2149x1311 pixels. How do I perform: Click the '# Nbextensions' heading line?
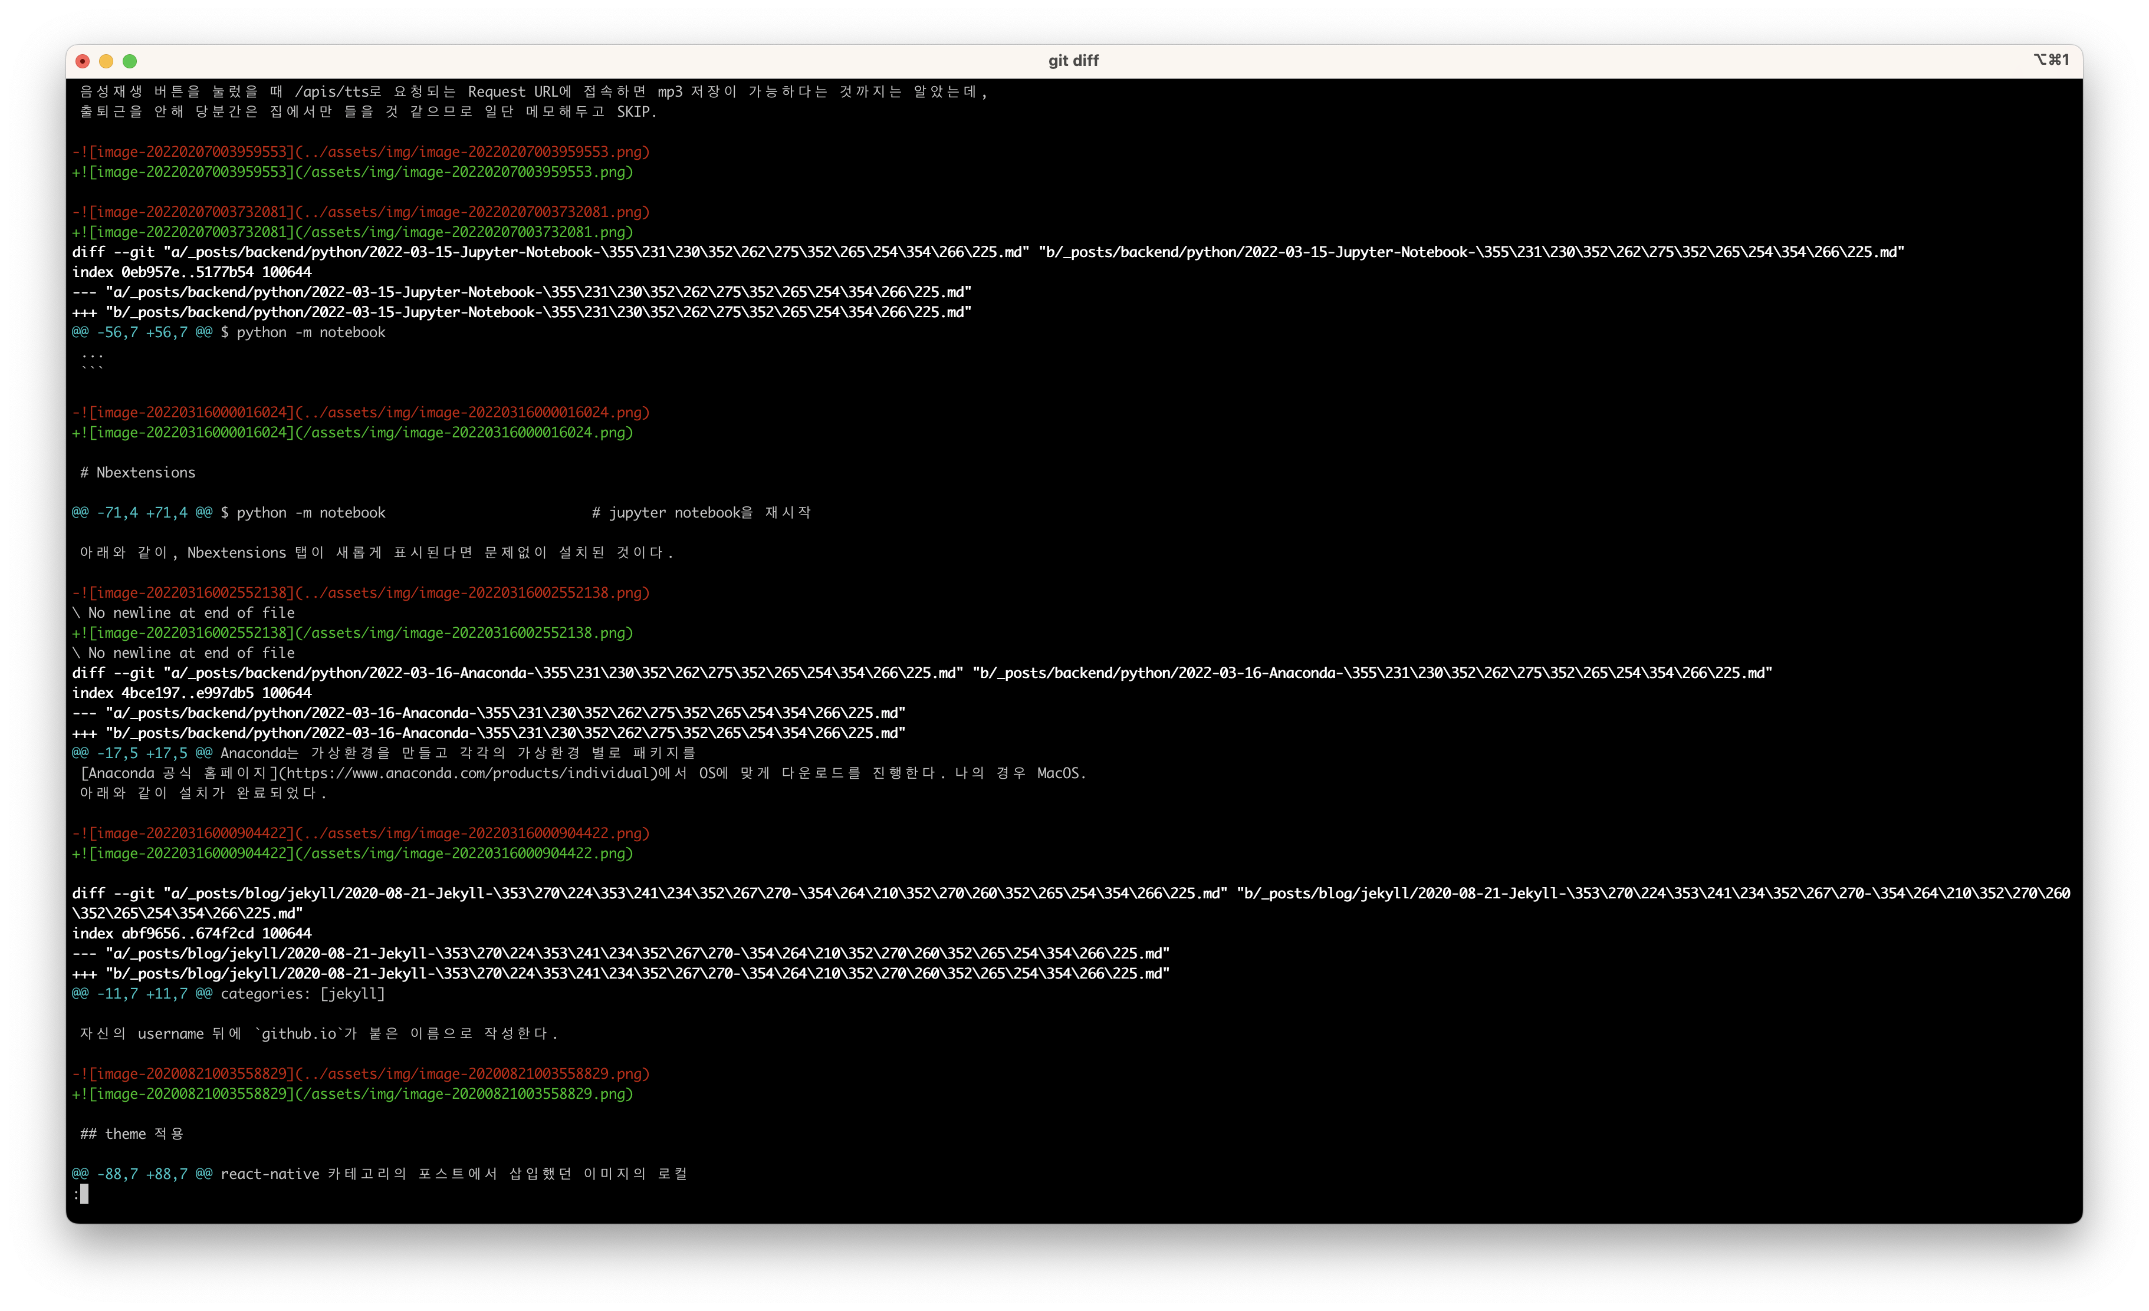tap(138, 472)
